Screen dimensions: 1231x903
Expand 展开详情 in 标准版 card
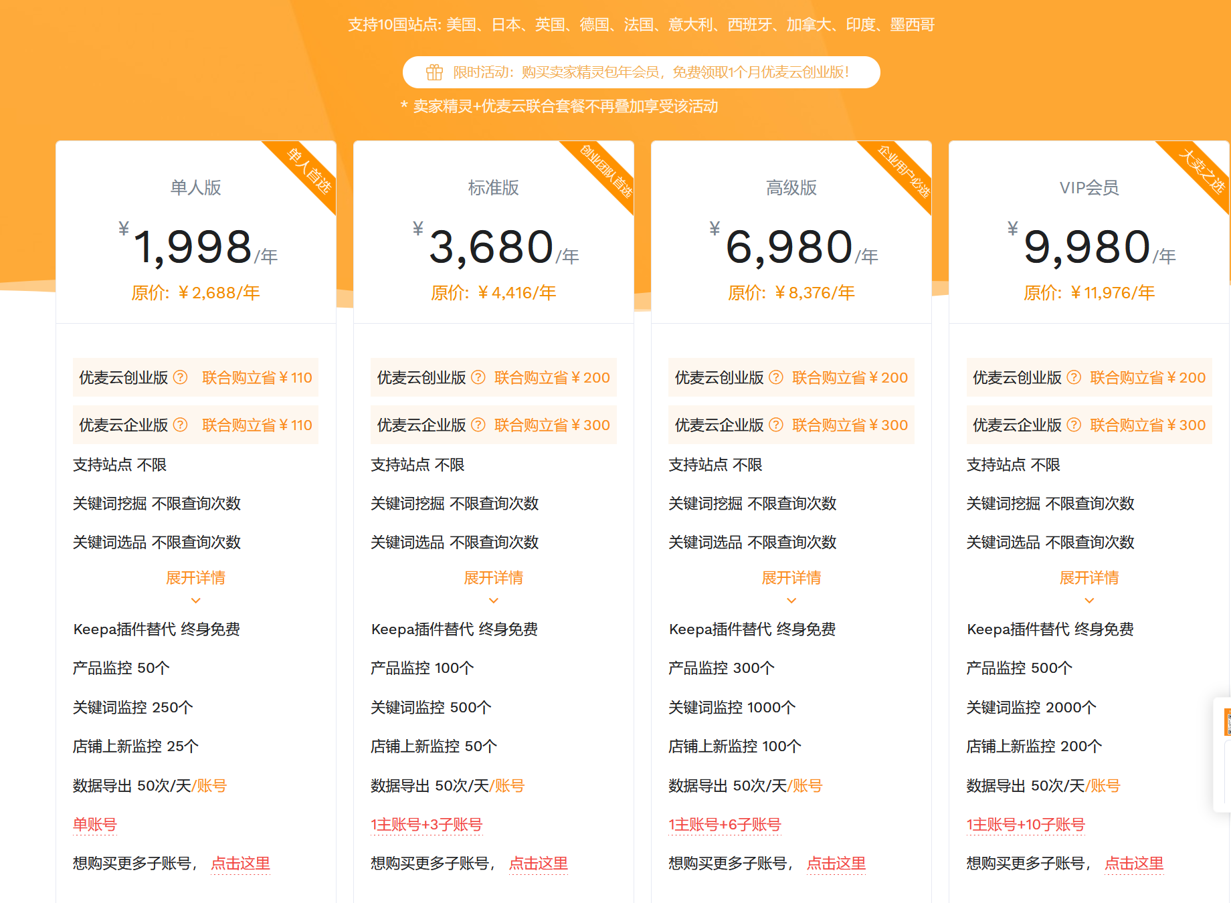click(494, 578)
